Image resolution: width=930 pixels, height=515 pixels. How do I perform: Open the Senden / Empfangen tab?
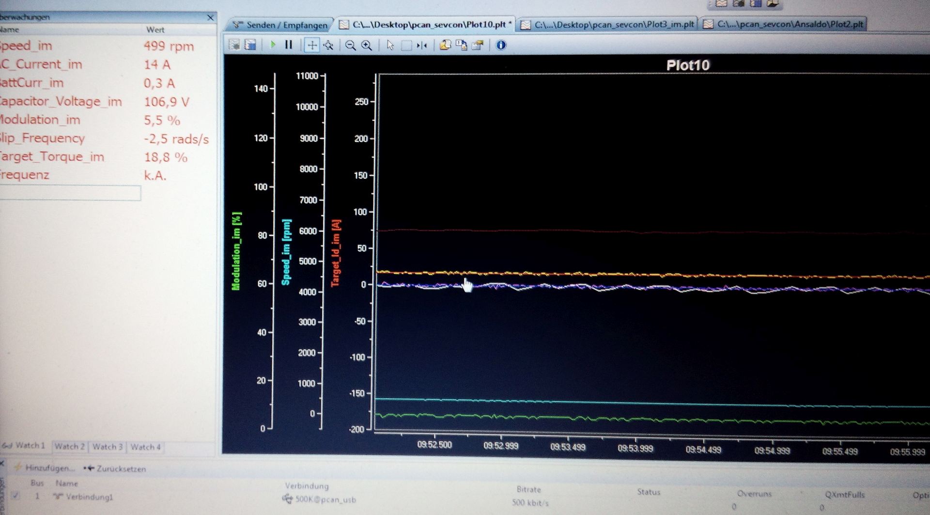click(280, 25)
